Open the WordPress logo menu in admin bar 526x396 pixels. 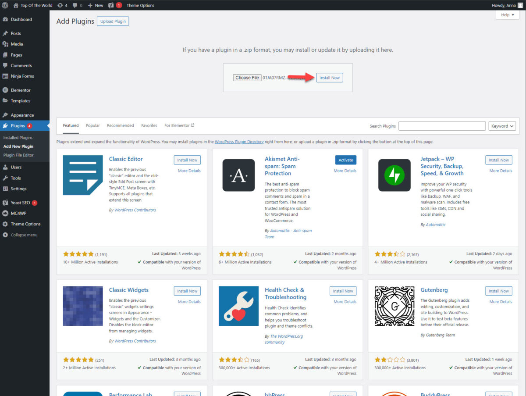click(4, 5)
